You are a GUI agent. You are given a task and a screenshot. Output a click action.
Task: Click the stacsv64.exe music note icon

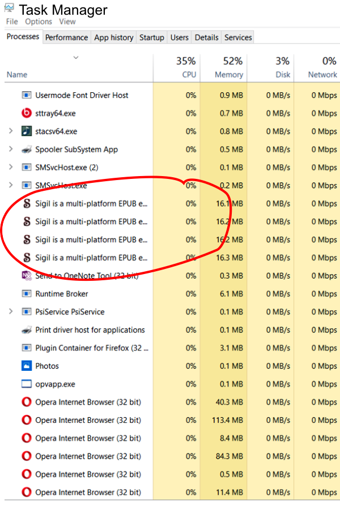point(26,131)
